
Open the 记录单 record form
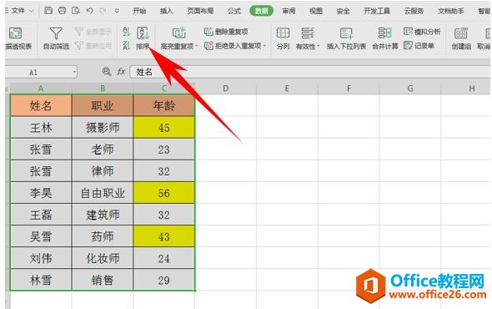[x=419, y=46]
